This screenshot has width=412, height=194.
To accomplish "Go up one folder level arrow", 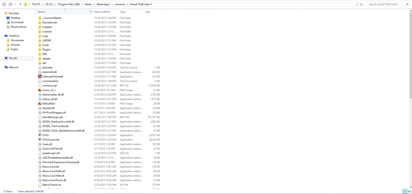I will coord(20,5).
